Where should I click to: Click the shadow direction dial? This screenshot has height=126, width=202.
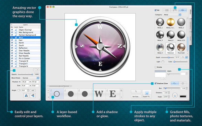tap(175, 95)
